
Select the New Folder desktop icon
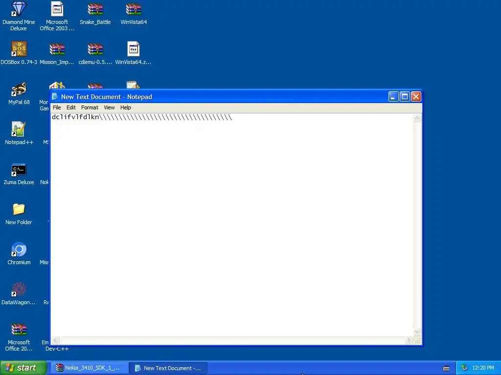coord(19,214)
